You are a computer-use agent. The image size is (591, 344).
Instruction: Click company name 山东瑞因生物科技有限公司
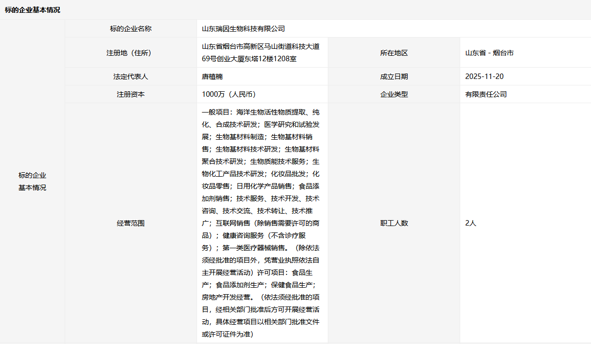point(243,29)
